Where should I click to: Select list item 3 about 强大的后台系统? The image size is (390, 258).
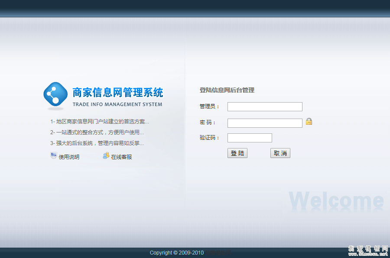tap(97, 143)
